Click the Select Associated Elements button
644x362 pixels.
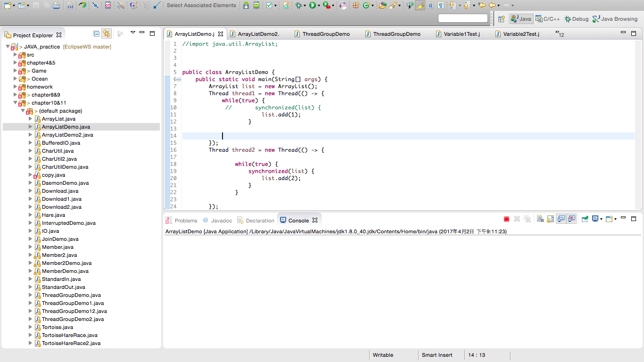tap(201, 5)
